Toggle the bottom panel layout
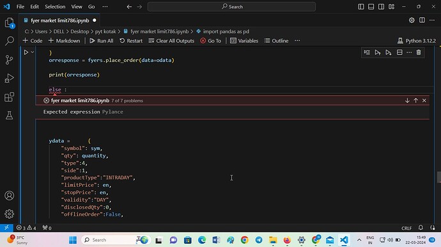Viewport: 441px width, 247px height. point(371,7)
